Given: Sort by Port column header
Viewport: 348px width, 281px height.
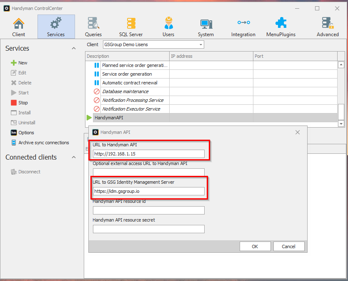Looking at the screenshot, I should pos(295,56).
